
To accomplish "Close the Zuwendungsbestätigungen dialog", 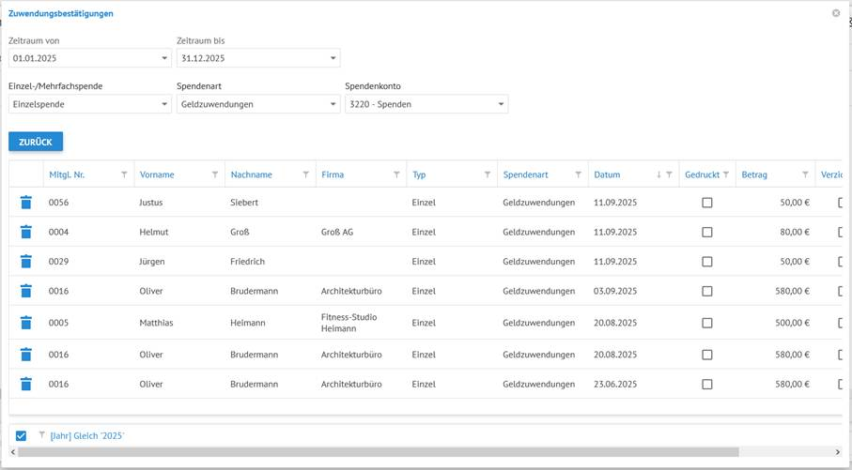I will tap(836, 13).
